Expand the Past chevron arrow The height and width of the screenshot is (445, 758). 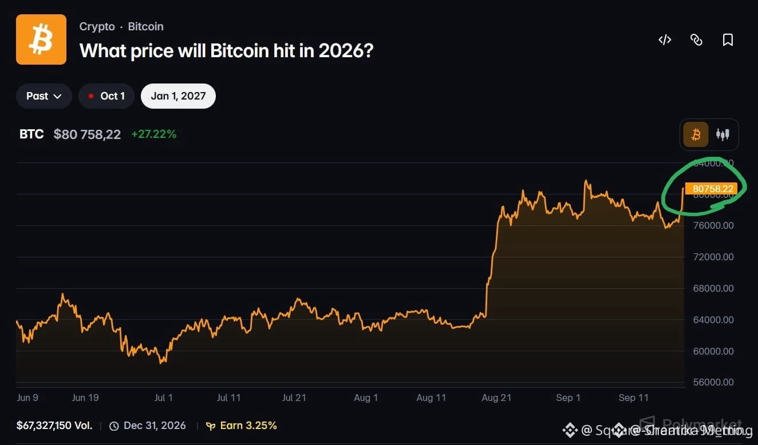click(x=57, y=96)
